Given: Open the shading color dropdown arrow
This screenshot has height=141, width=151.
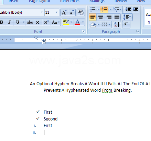Looking at the screenshot, I should (x=98, y=25).
